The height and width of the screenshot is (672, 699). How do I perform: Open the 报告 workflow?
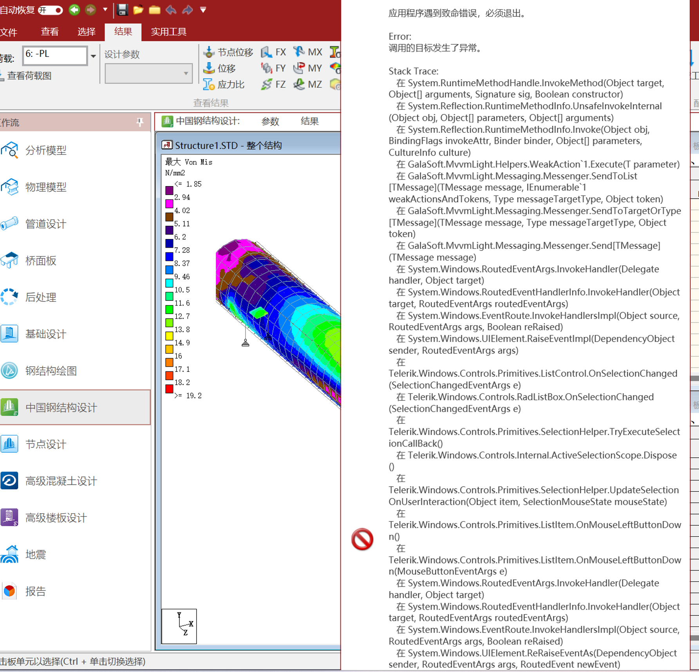(76, 591)
